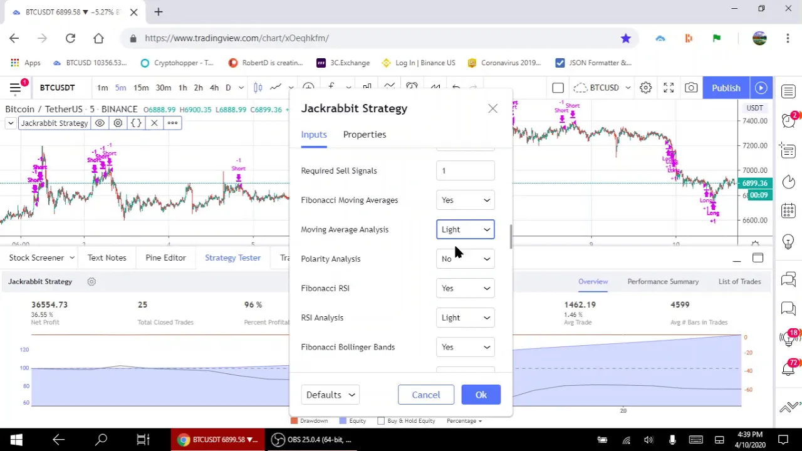Click the Ok button
Screen dimensions: 802x451
tap(481, 395)
